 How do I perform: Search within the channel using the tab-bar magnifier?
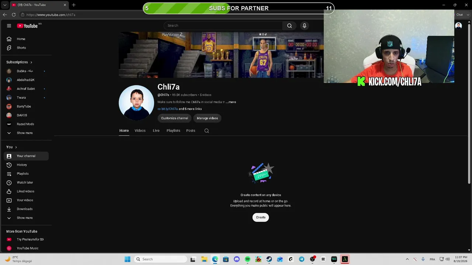pyautogui.click(x=206, y=131)
